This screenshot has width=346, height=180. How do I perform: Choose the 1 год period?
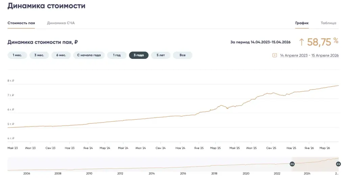(x=117, y=55)
